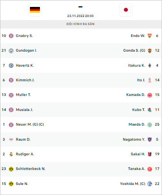Screen dimensions: 162x195
Task: Select Gonda S. (G) goalkeeper entry
Action: click(134, 50)
